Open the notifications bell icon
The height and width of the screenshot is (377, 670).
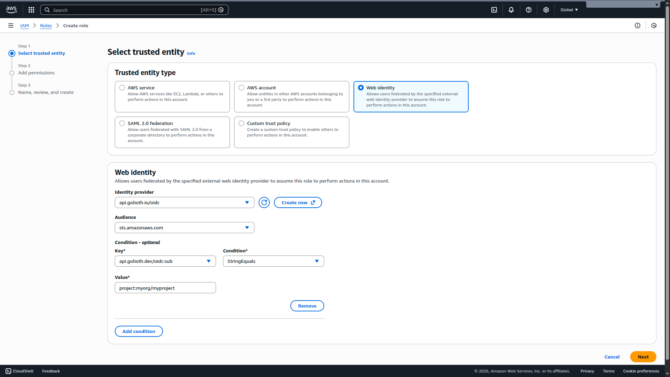[511, 10]
